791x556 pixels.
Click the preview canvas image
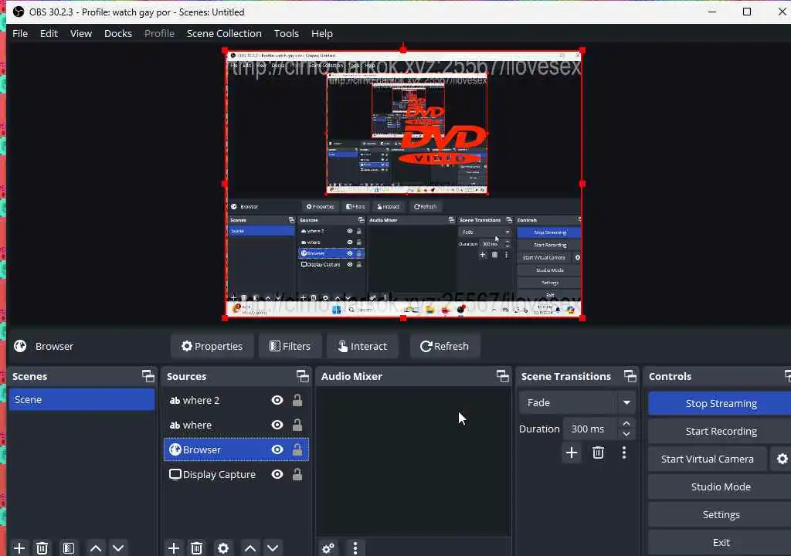coord(403,184)
